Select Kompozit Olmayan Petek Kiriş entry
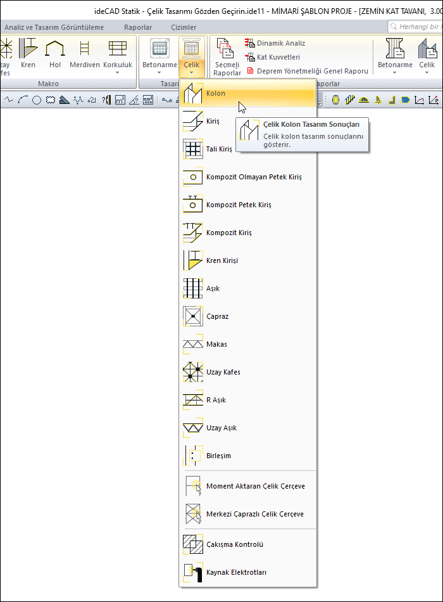The width and height of the screenshot is (443, 602). point(248,177)
